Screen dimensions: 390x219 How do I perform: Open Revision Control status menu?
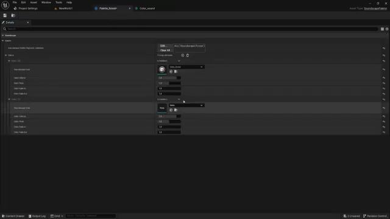(x=375, y=216)
